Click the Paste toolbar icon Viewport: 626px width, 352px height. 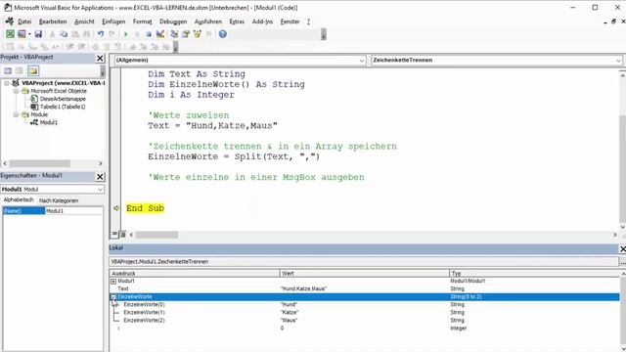pyautogui.click(x=74, y=34)
